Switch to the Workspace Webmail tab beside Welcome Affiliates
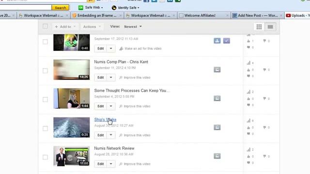The width and height of the screenshot is (310, 174). pyautogui.click(x=151, y=15)
